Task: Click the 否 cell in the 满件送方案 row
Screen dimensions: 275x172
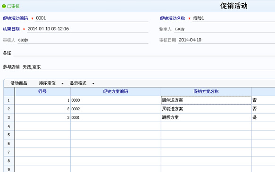Action: point(263,100)
